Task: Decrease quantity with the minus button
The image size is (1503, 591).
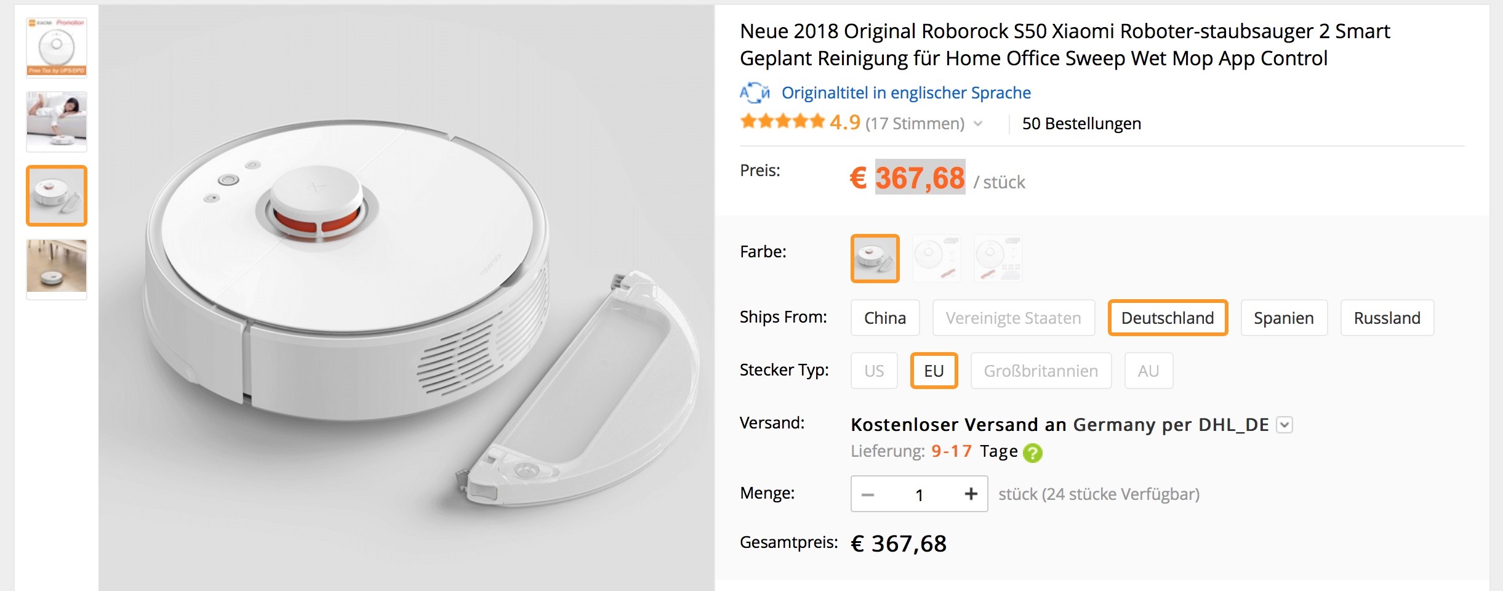Action: [868, 494]
